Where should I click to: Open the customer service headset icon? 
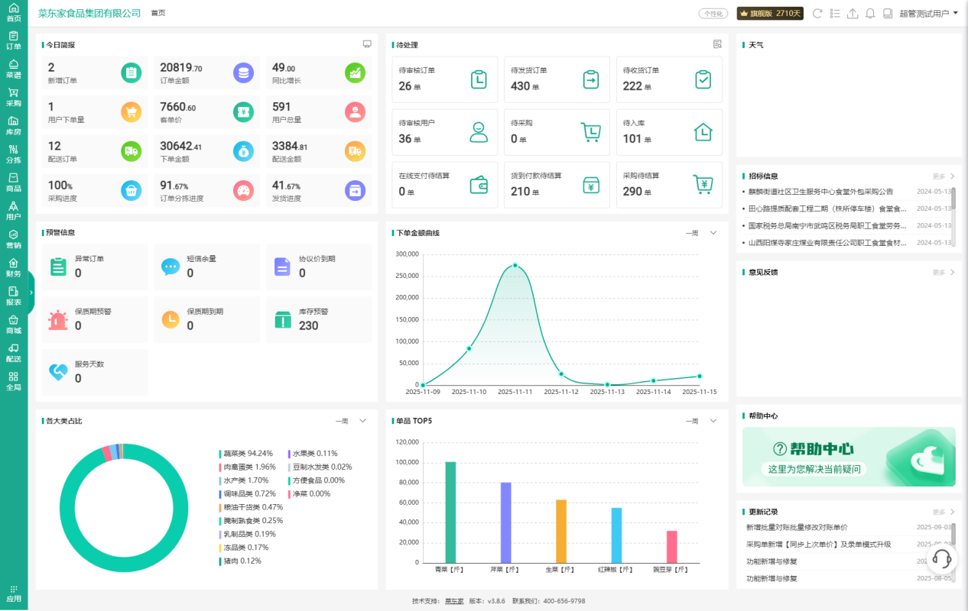tap(943, 559)
